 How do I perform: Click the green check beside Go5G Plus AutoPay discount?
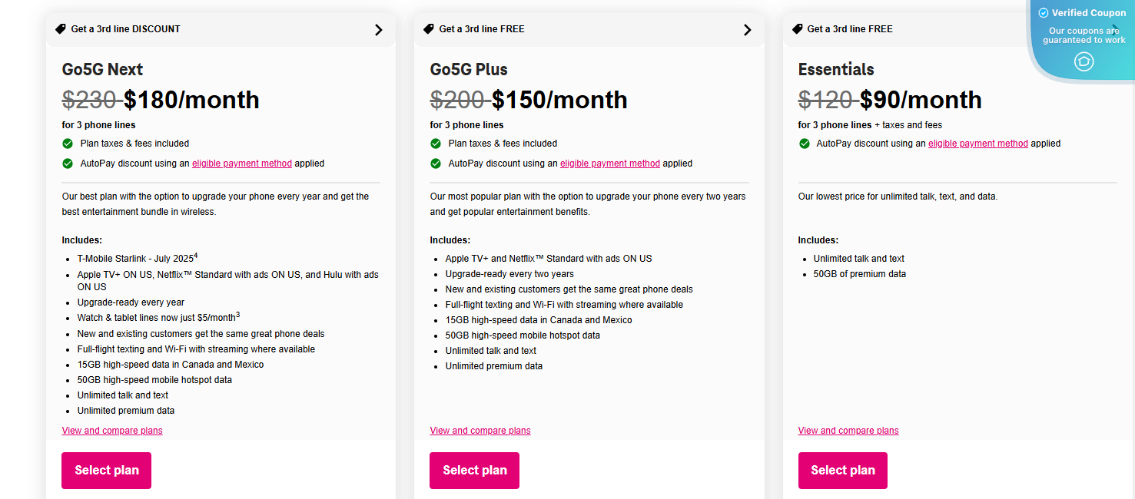(435, 164)
